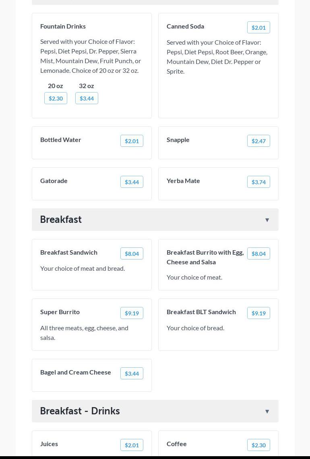The image size is (310, 459).
Task: Add Juices for $2.01
Action: (x=132, y=445)
